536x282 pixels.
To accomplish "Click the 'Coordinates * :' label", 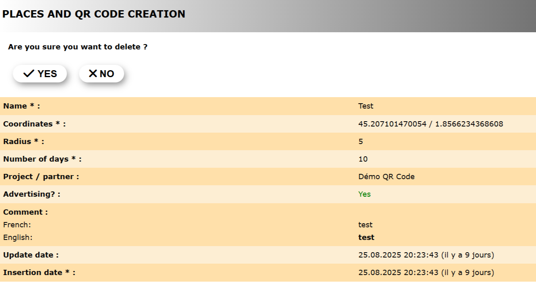I will tap(34, 124).
